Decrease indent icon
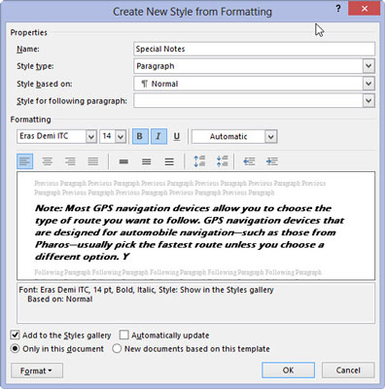The height and width of the screenshot is (389, 385). 249,161
